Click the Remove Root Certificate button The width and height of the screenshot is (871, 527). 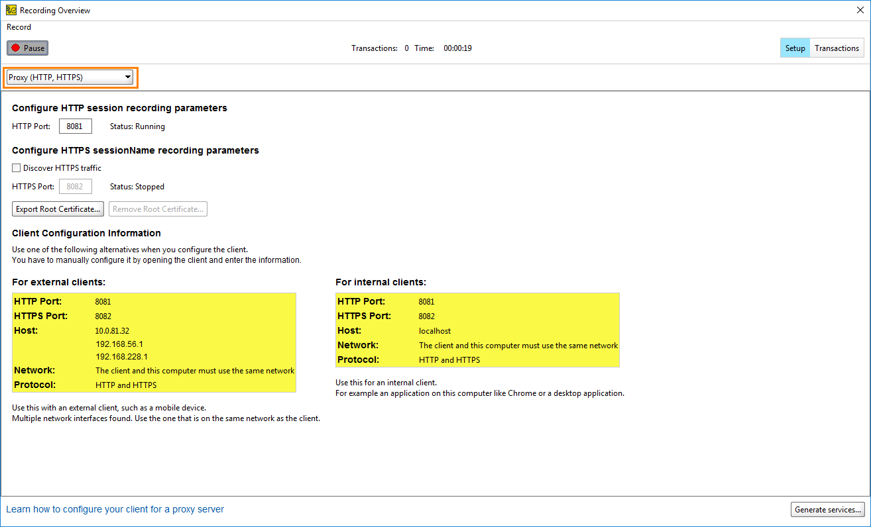(157, 209)
